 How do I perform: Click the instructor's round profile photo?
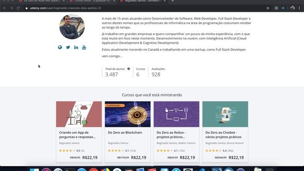[x=72, y=27]
